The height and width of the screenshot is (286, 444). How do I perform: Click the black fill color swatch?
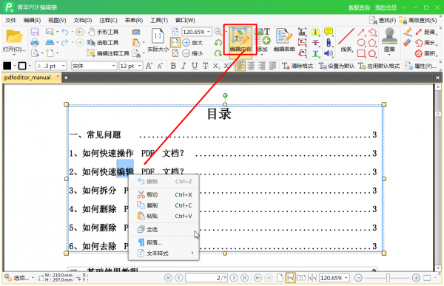[7, 66]
